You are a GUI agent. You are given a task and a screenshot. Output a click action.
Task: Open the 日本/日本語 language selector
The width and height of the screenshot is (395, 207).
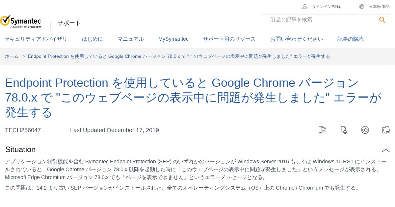pos(379,7)
